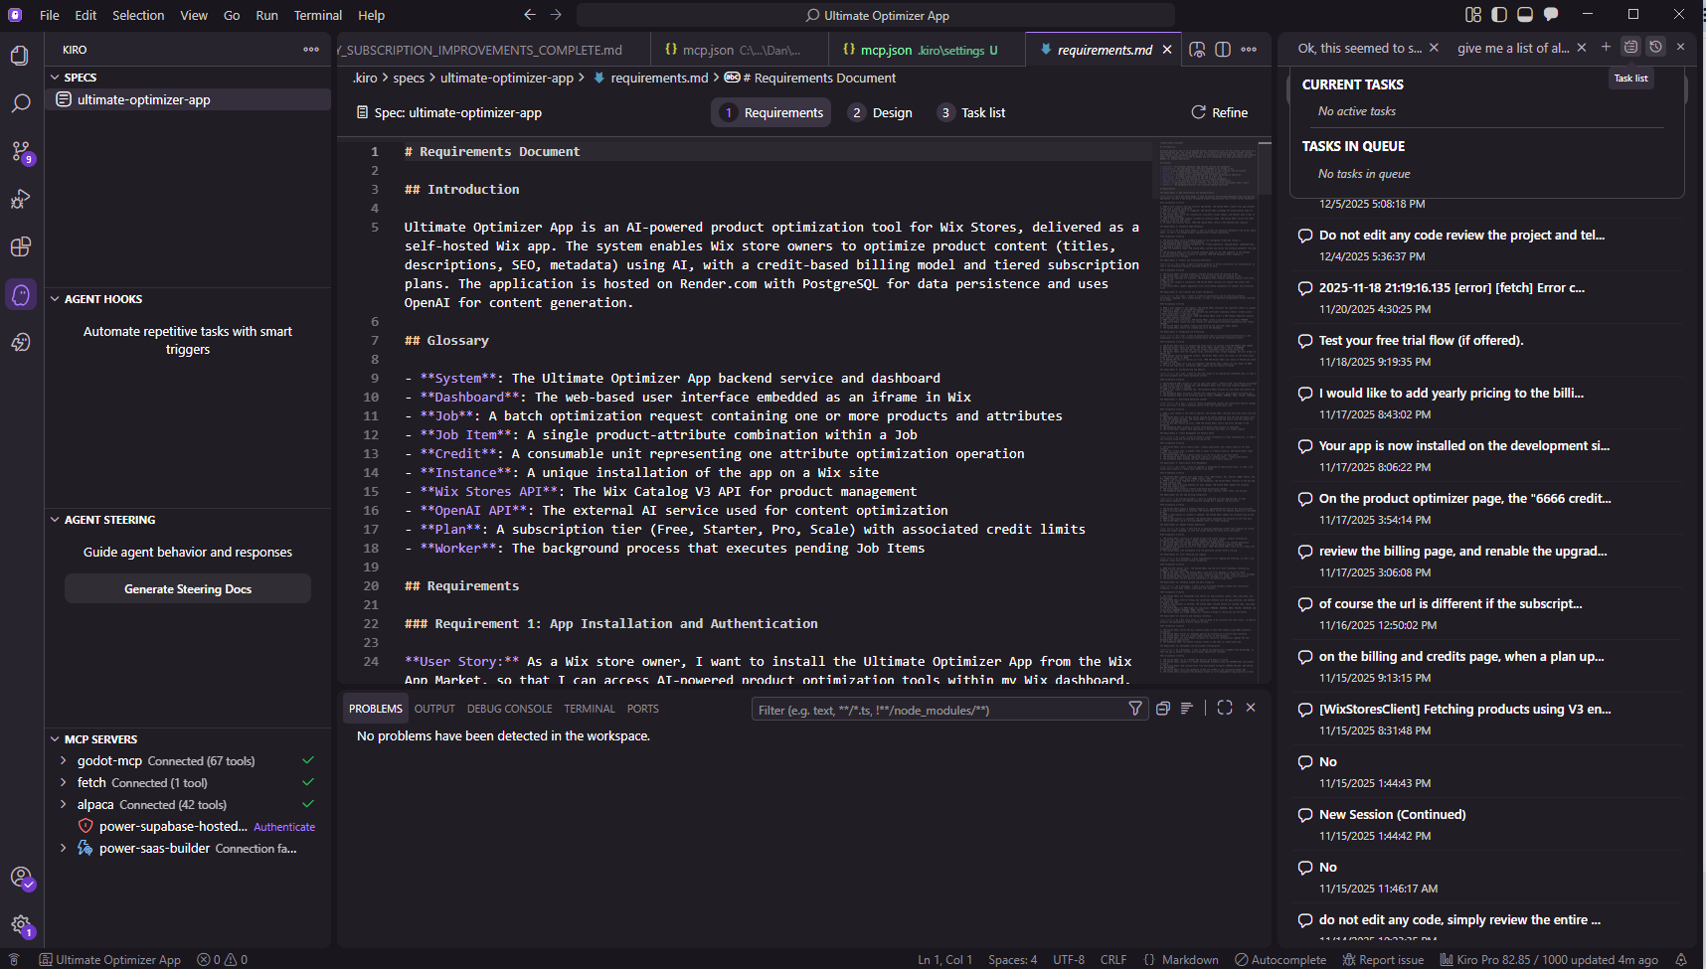Open the Terminal menu

click(x=318, y=15)
